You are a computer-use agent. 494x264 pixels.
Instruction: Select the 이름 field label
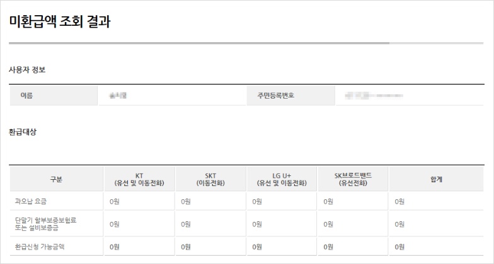pyautogui.click(x=27, y=96)
